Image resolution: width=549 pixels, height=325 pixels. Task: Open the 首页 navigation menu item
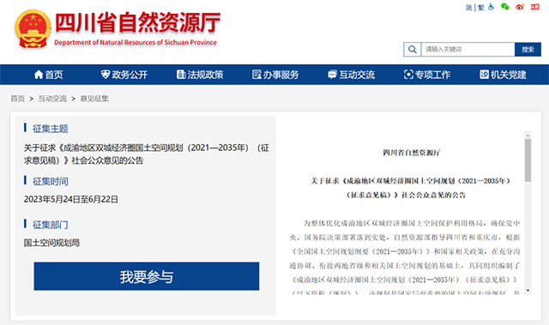[49, 75]
